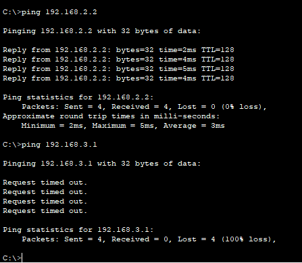302x263 pixels.
Task: Click the third Request timed out line
Action: click(45, 201)
